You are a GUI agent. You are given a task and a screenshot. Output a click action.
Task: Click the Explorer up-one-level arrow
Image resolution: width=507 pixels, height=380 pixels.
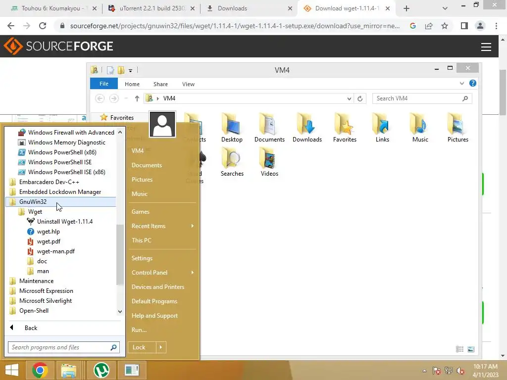coord(137,98)
